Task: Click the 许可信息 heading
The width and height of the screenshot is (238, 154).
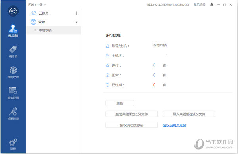Action: (x=113, y=36)
